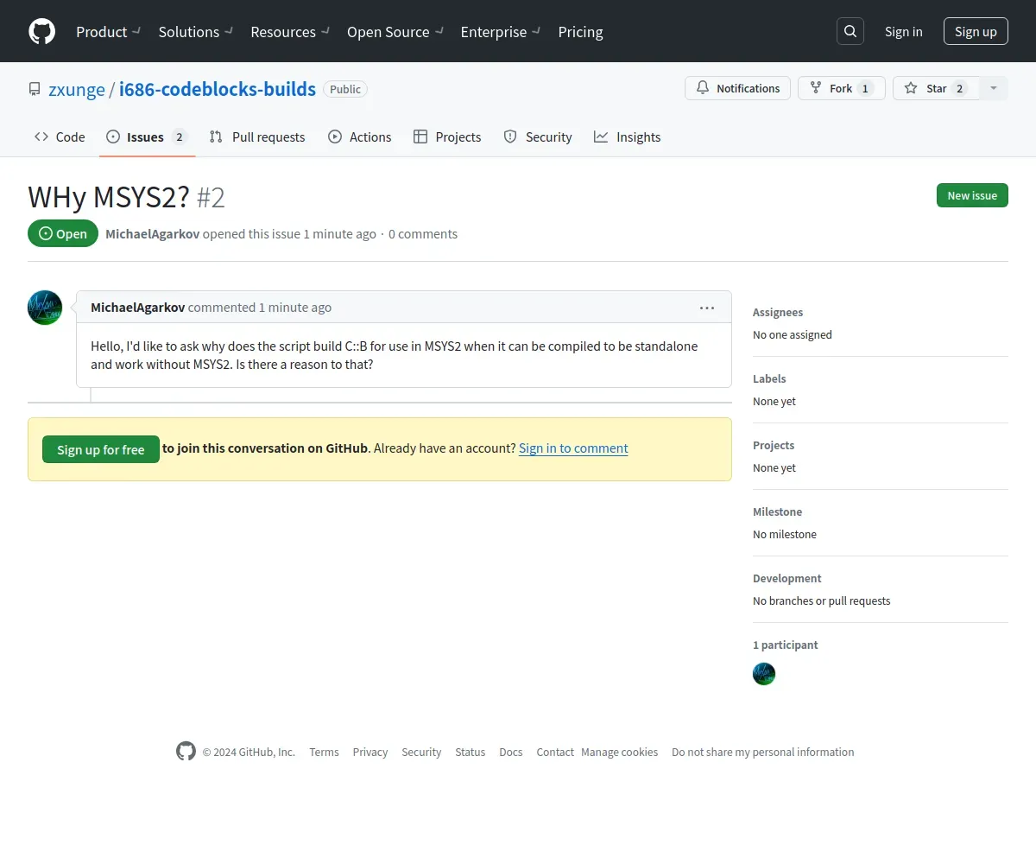1036x864 pixels.
Task: Click the Notifications button
Action: click(x=737, y=88)
